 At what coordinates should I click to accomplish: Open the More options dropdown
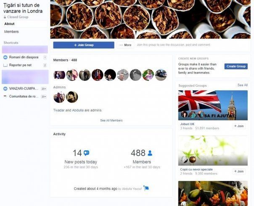(x=125, y=45)
